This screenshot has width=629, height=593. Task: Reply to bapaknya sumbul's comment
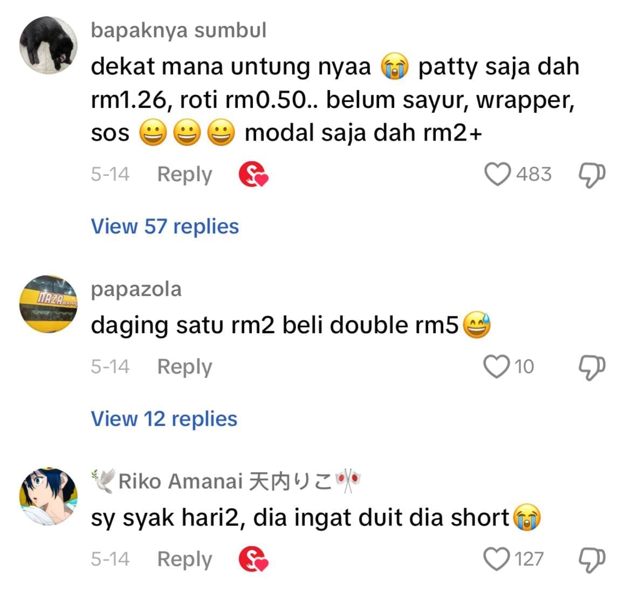click(x=184, y=175)
